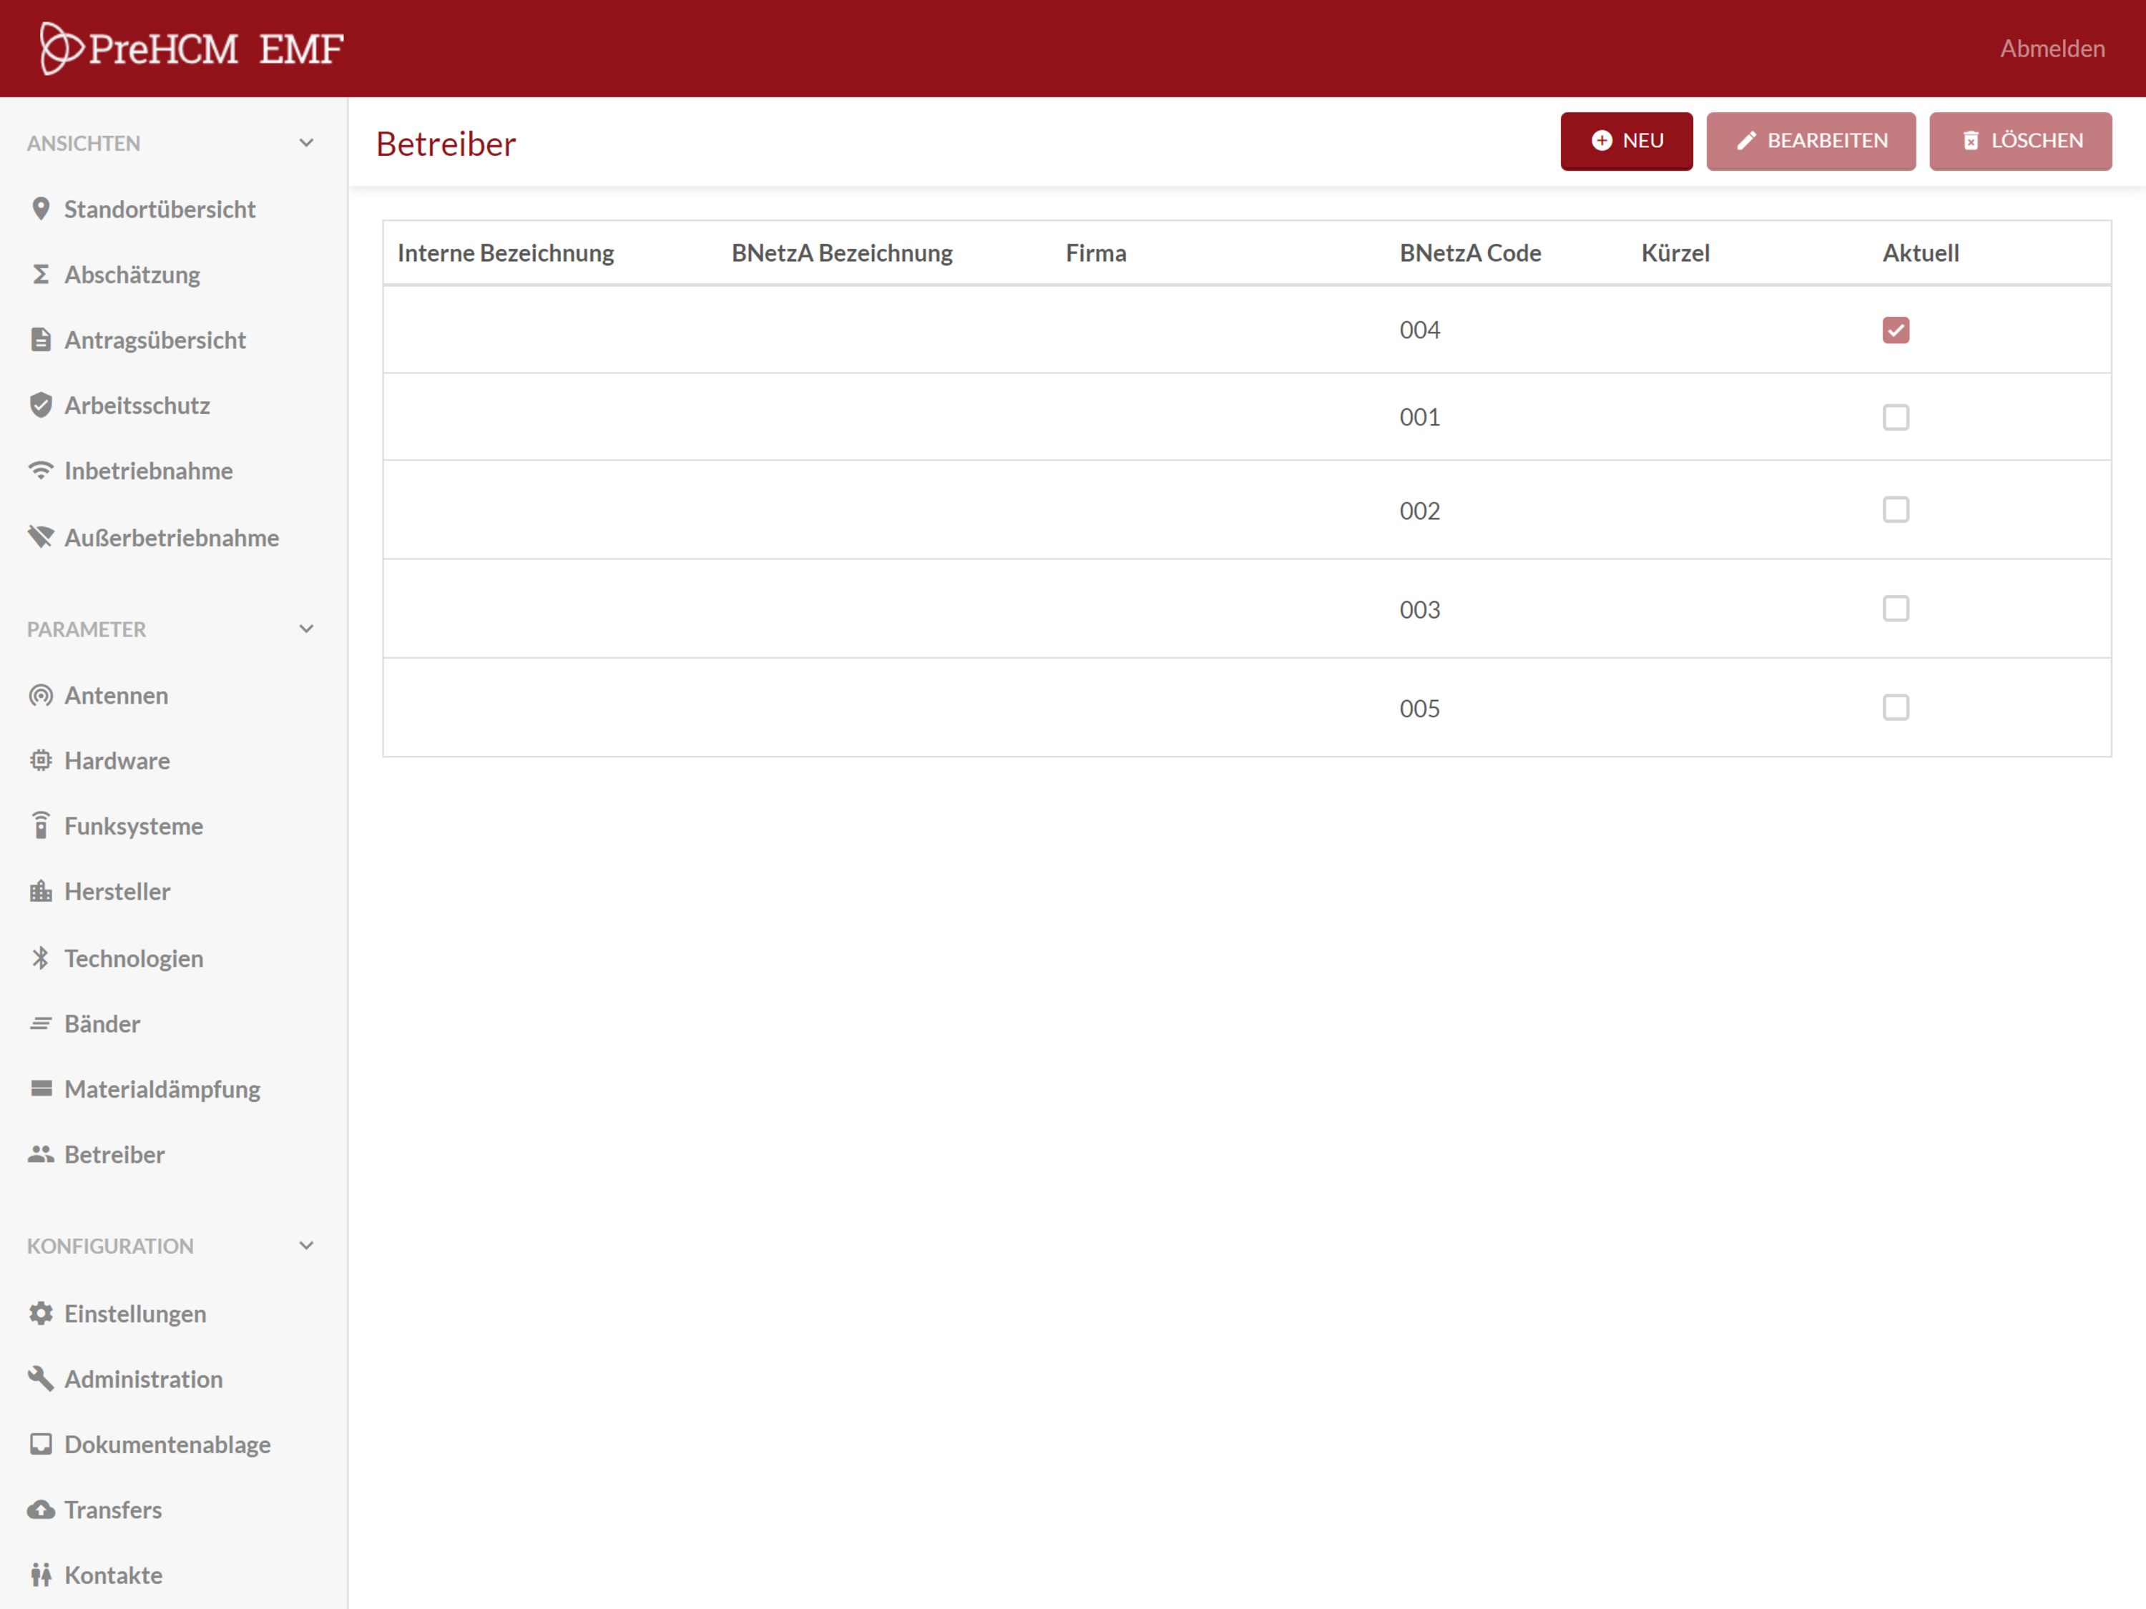Image resolution: width=2146 pixels, height=1609 pixels.
Task: Click the Antennen signal icon
Action: tap(41, 695)
